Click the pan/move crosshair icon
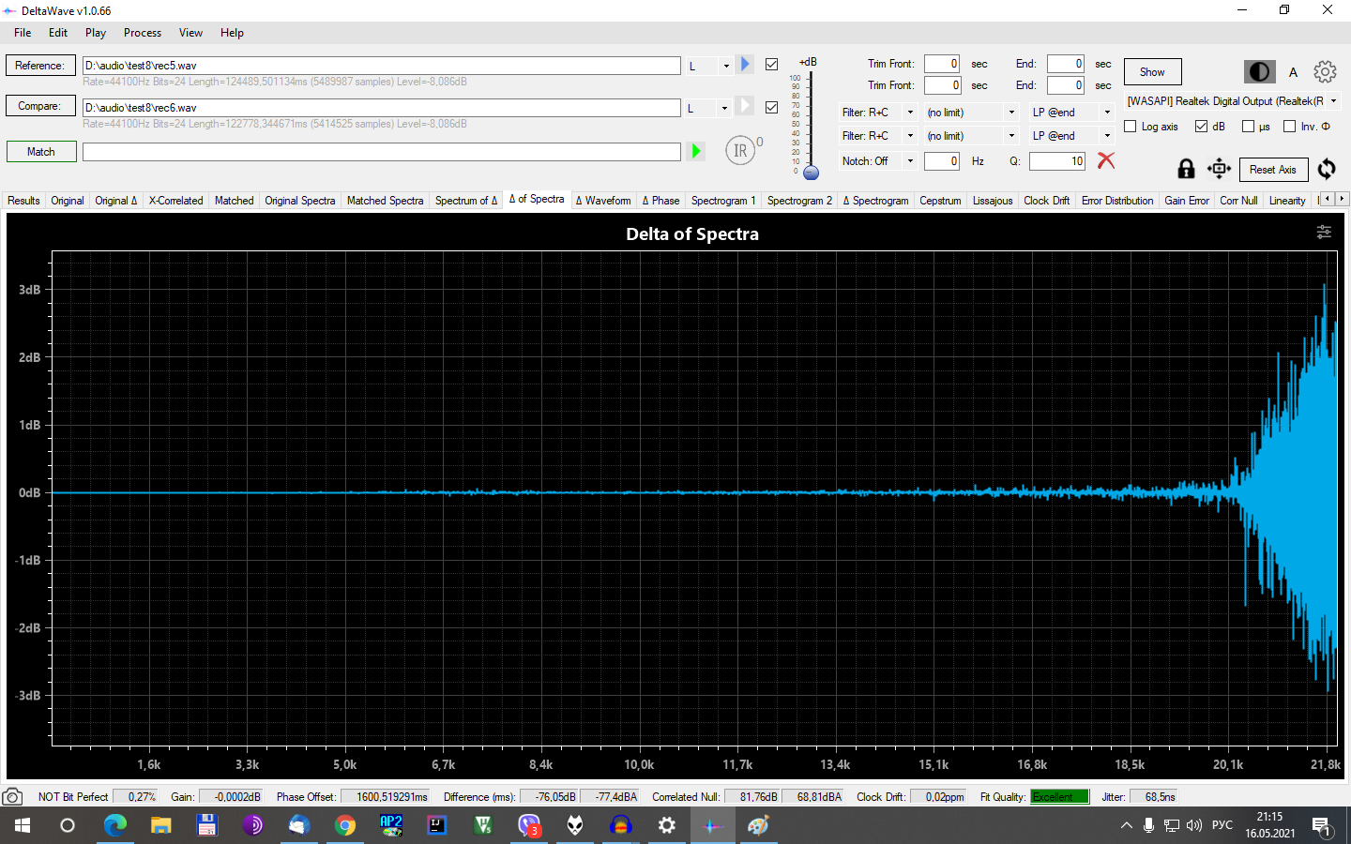This screenshot has height=844, width=1351. pos(1219,169)
